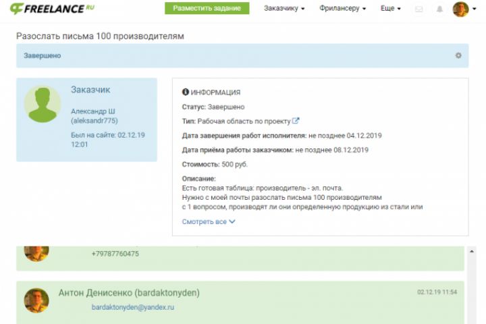Click the Описание label
This screenshot has width=486, height=324.
click(198, 179)
